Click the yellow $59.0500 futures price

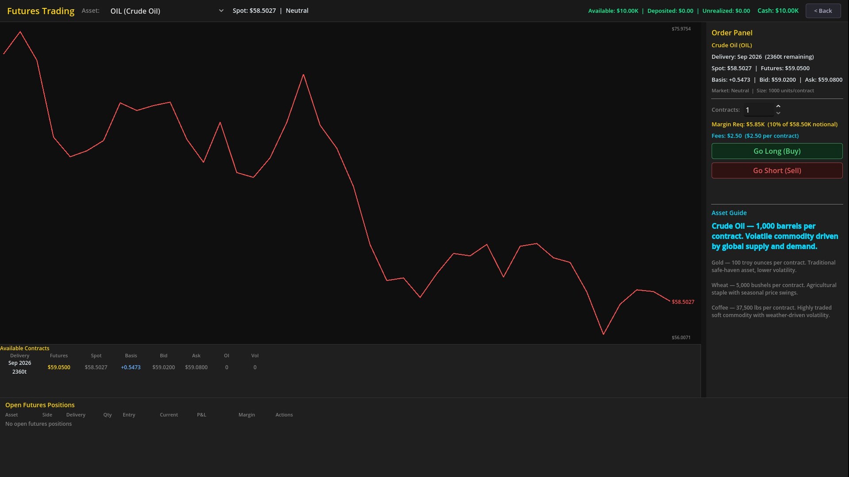(x=59, y=367)
